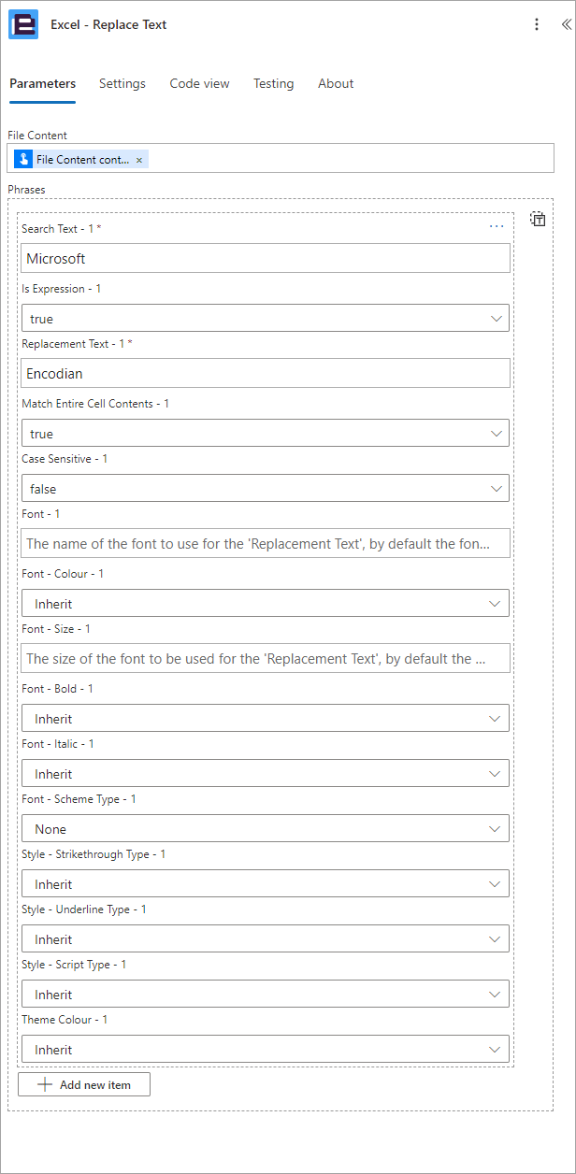Open the vertical three-dot action menu

coord(537,25)
